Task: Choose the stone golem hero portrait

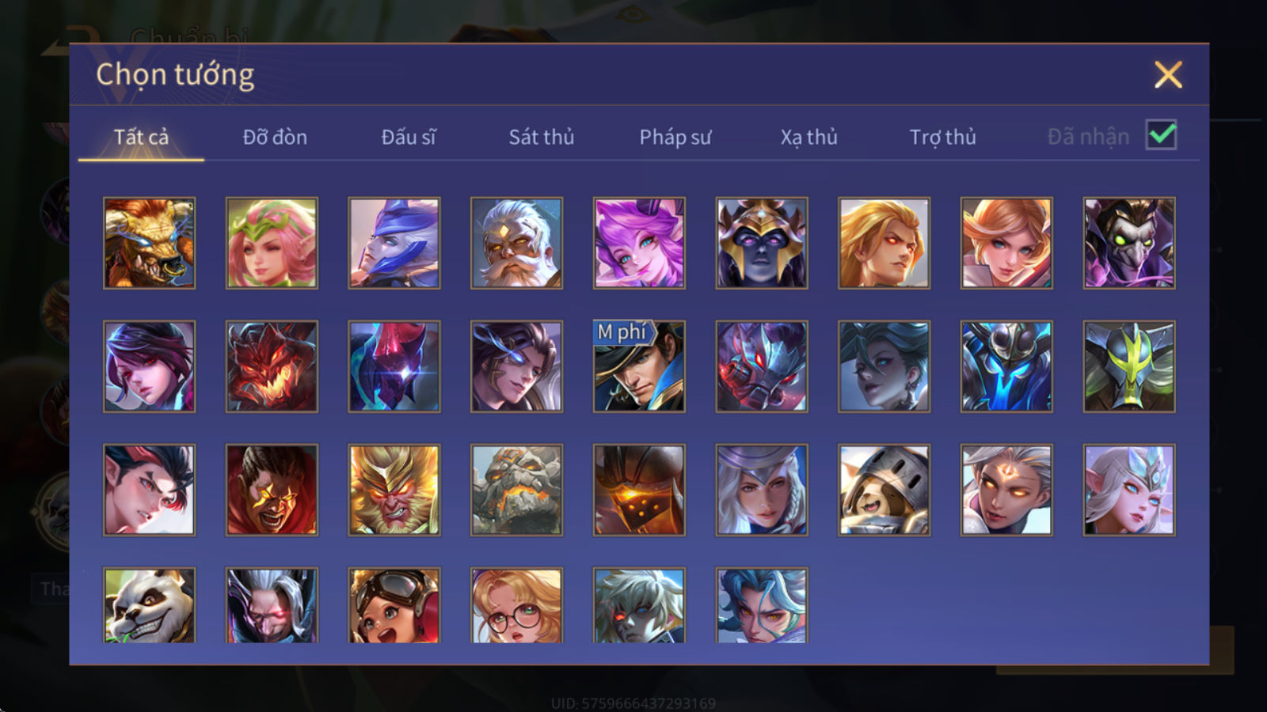Action: 516,490
